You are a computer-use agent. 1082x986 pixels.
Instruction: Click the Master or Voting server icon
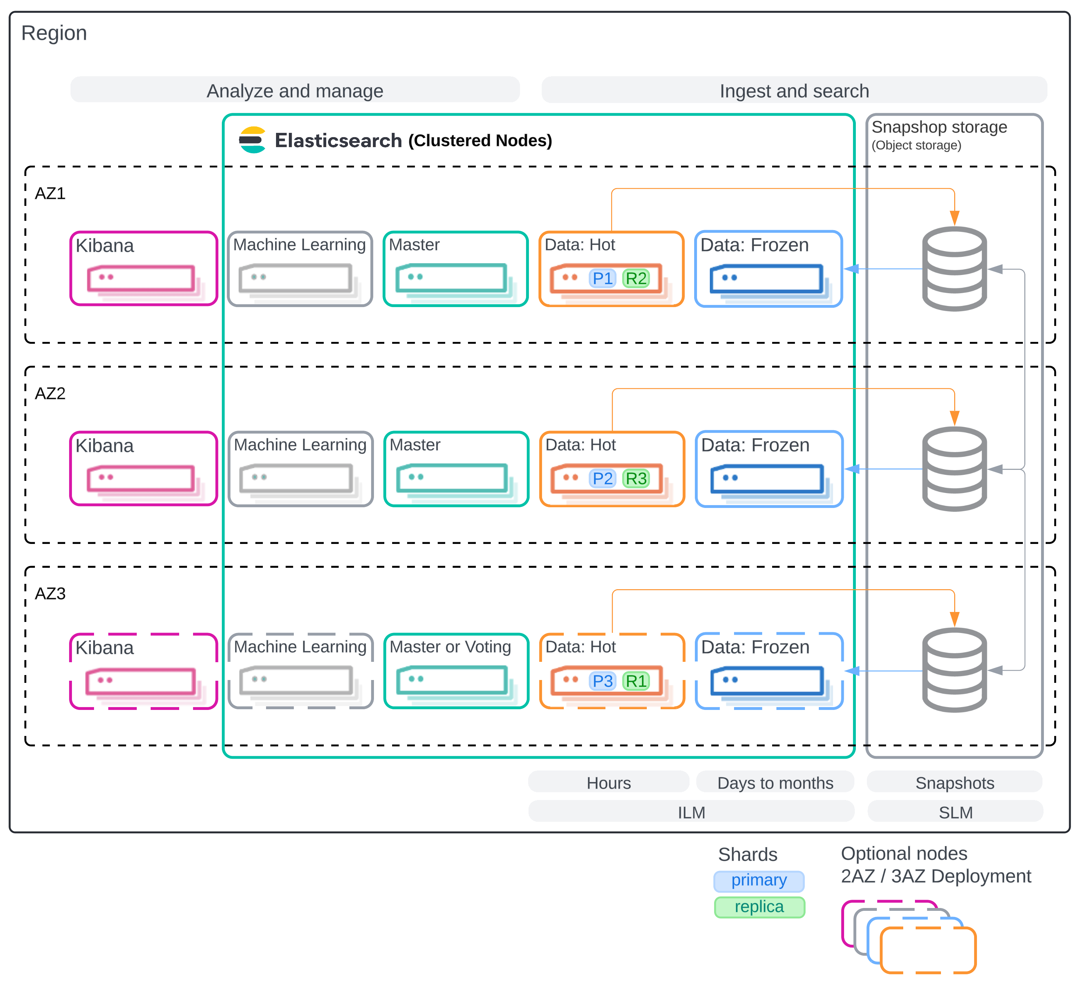(x=452, y=681)
